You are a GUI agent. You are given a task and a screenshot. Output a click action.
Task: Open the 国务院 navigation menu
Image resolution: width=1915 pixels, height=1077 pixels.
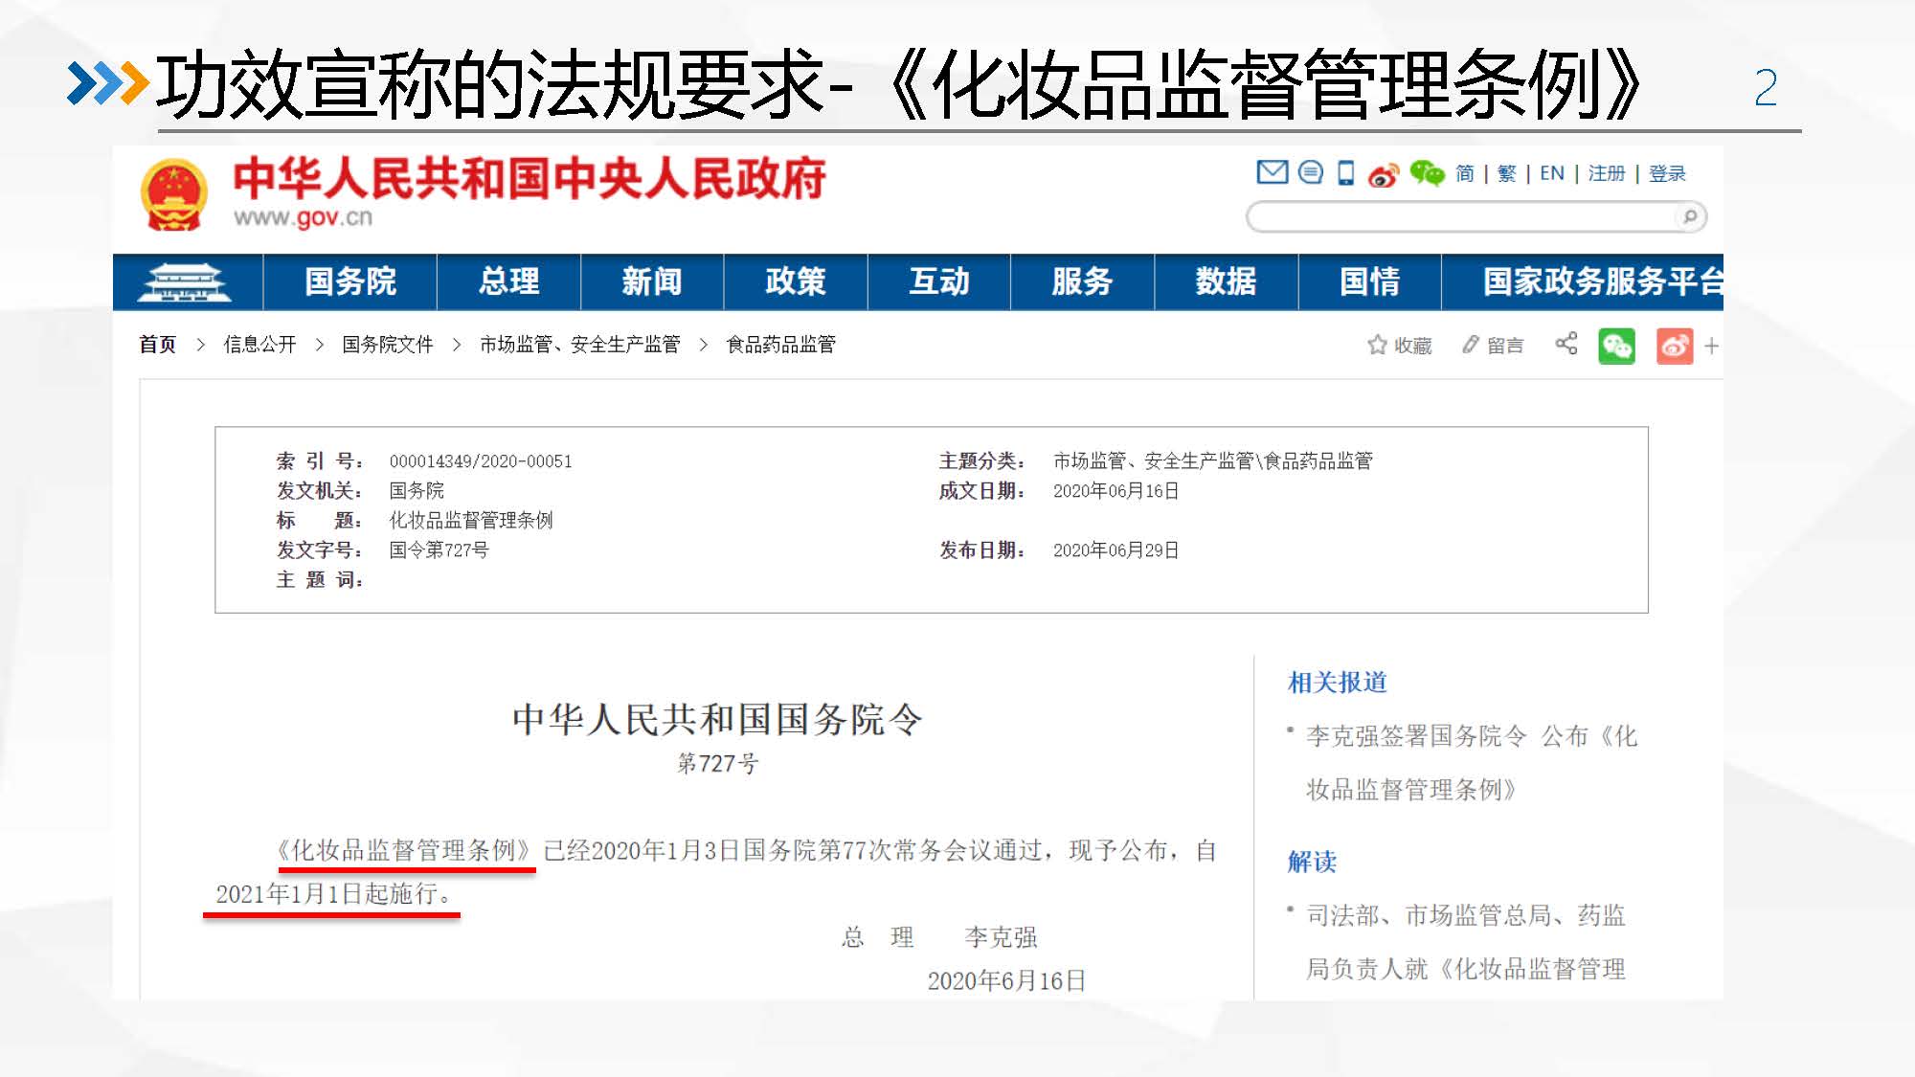(349, 281)
